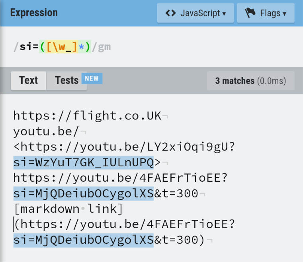Click the flag icon in Flags button

click(x=250, y=13)
